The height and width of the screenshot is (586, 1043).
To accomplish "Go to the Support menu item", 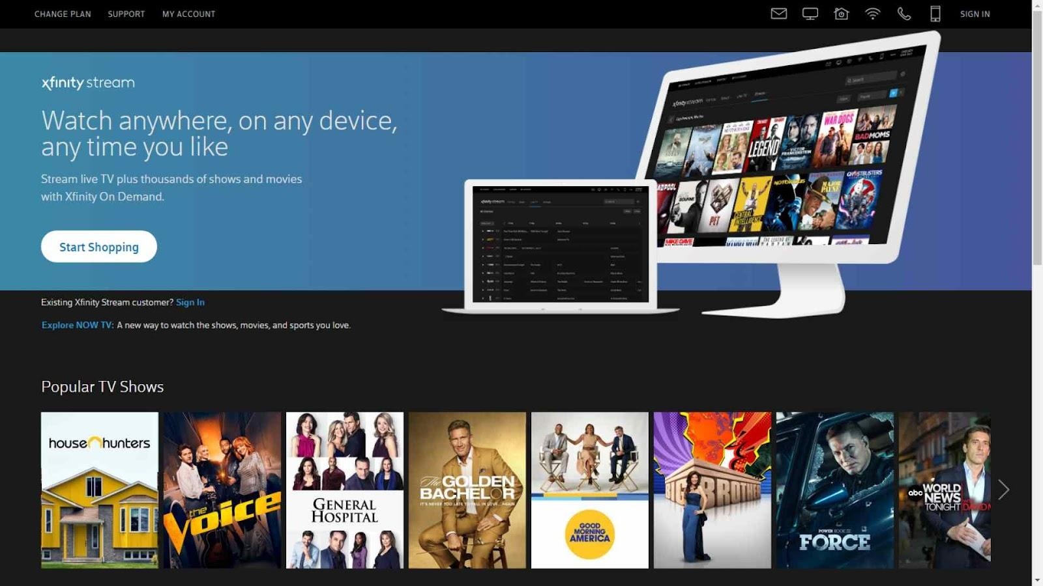I will [126, 14].
